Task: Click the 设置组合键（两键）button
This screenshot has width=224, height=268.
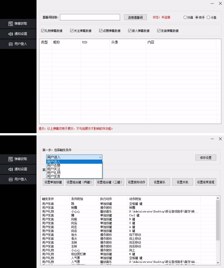Action: point(80,182)
